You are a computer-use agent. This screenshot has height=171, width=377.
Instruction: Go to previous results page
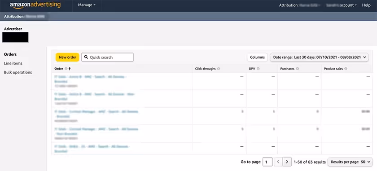(278, 162)
